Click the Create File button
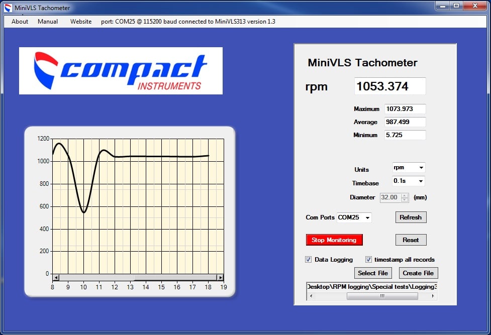The image size is (491, 335). coord(418,273)
